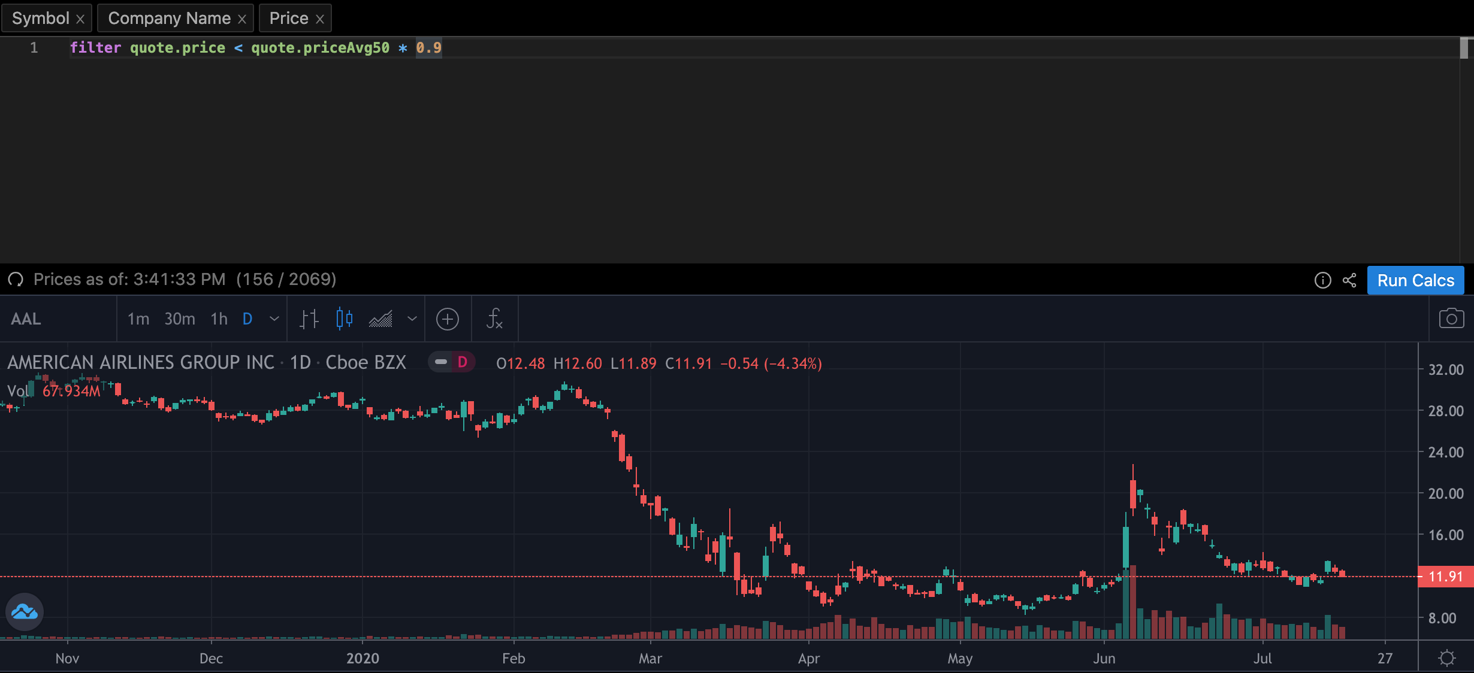Viewport: 1474px width, 673px height.
Task: Switch chart interval to 1m
Action: tap(138, 319)
